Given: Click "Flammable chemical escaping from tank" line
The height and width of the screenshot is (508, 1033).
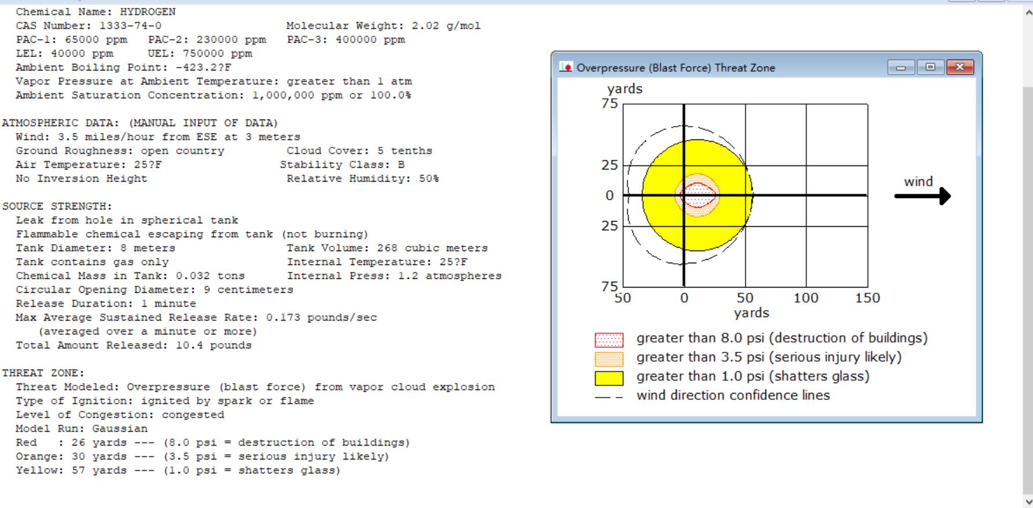Looking at the screenshot, I should (192, 234).
